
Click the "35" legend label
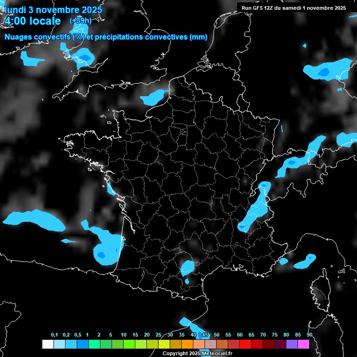pyautogui.click(x=182, y=335)
